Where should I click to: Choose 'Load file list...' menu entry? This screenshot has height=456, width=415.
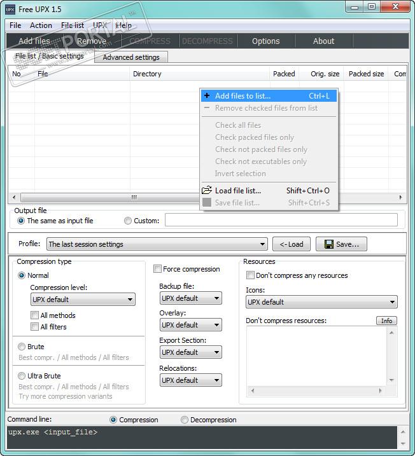269,191
